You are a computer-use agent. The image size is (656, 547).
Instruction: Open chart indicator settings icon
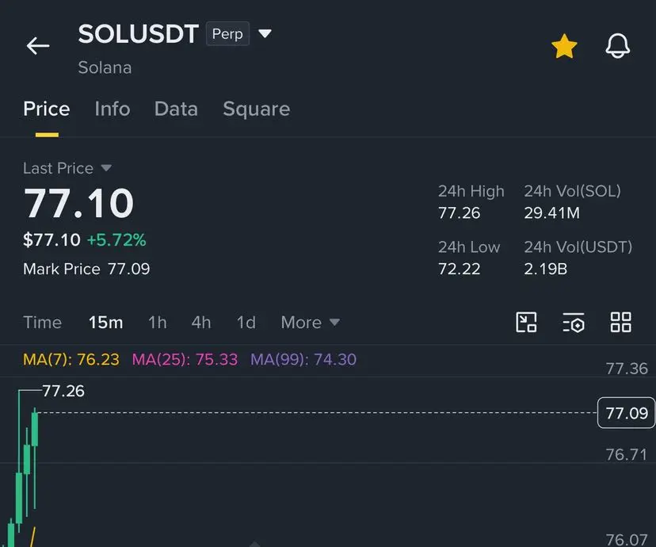click(x=573, y=323)
